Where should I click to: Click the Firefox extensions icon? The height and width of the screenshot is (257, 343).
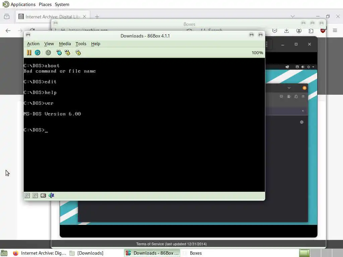coord(311,30)
